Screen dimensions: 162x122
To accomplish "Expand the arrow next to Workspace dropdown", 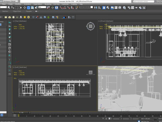I will point(19,1).
